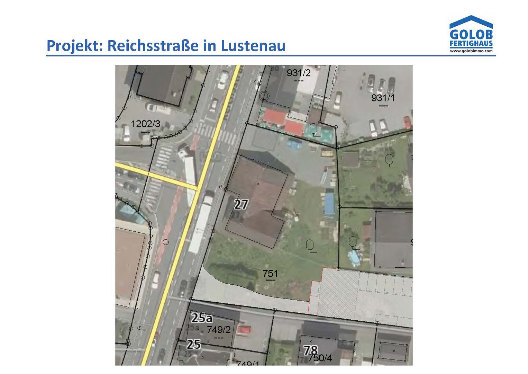528x374 pixels.
Task: Click the double-circle survey marker near 931/2
Action: [x=264, y=96]
